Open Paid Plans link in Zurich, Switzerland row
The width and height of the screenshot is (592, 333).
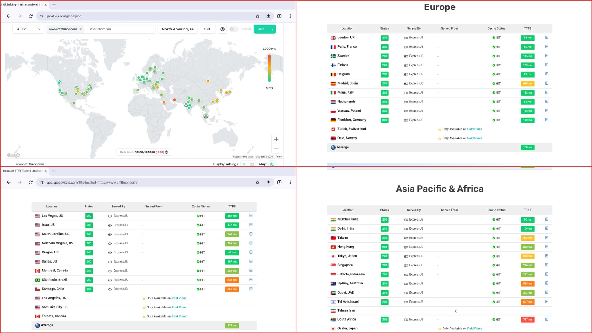(x=475, y=129)
